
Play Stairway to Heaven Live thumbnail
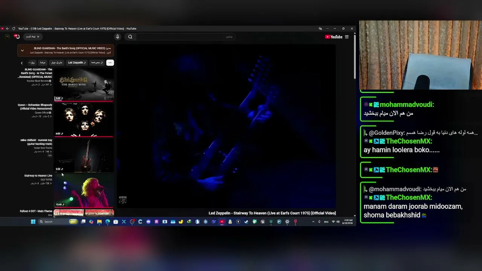(84, 191)
